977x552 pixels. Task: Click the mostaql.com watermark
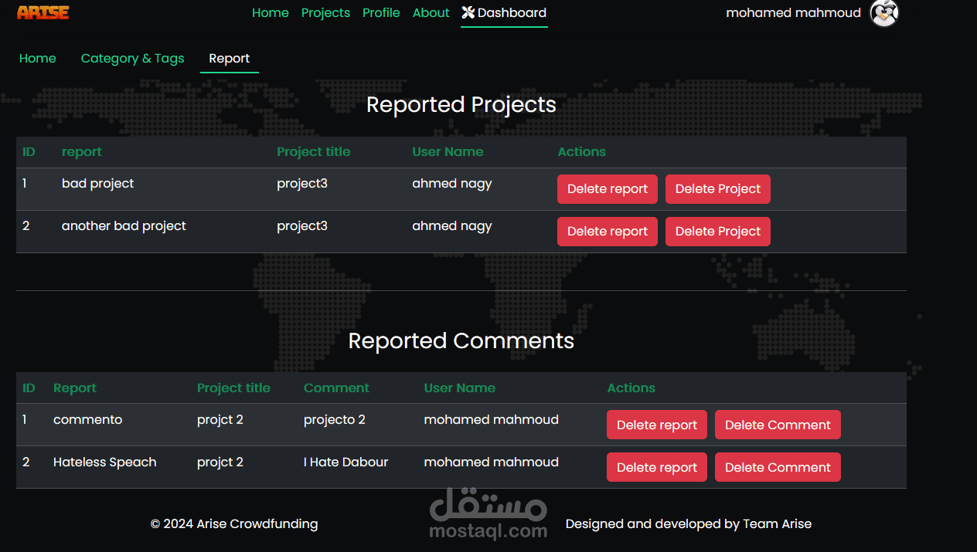488,514
